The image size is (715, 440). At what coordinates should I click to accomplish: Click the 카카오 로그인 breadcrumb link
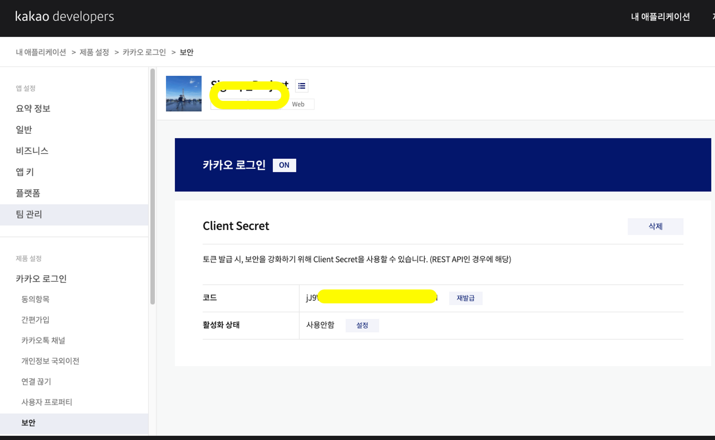144,52
